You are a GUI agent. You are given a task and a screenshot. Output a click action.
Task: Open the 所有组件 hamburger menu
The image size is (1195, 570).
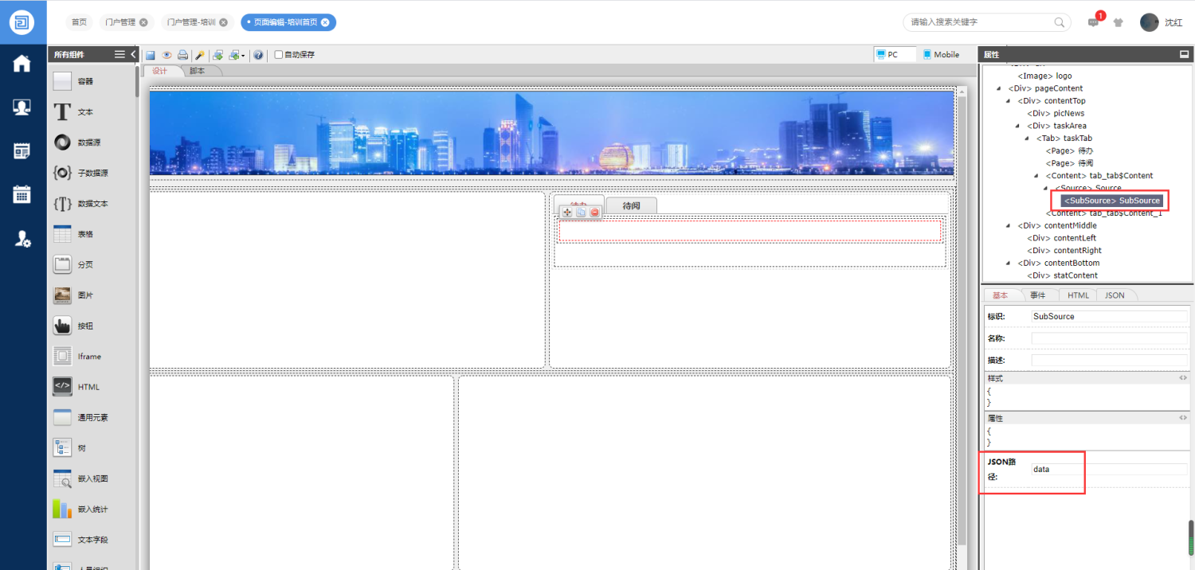point(119,54)
